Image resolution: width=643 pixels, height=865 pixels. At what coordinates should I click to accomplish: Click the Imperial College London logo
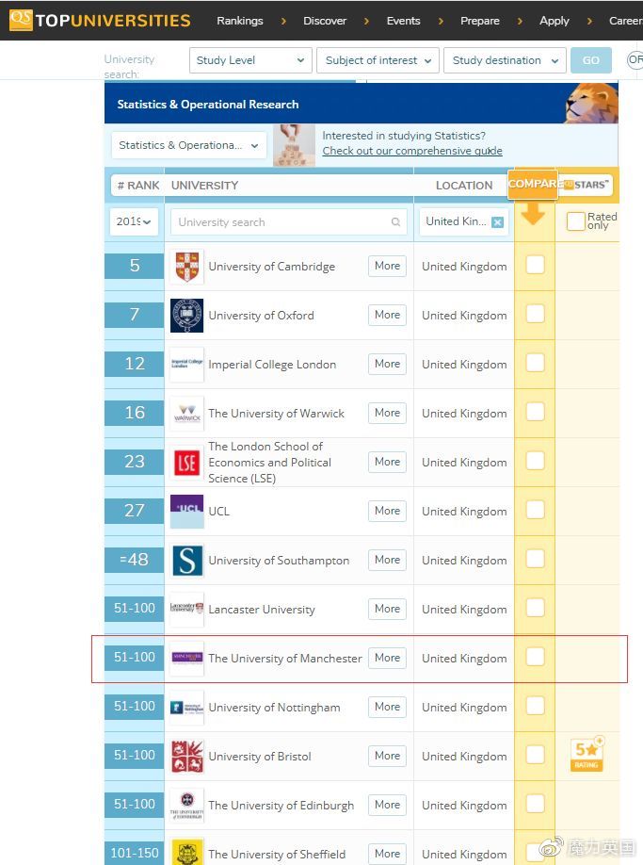pos(186,365)
